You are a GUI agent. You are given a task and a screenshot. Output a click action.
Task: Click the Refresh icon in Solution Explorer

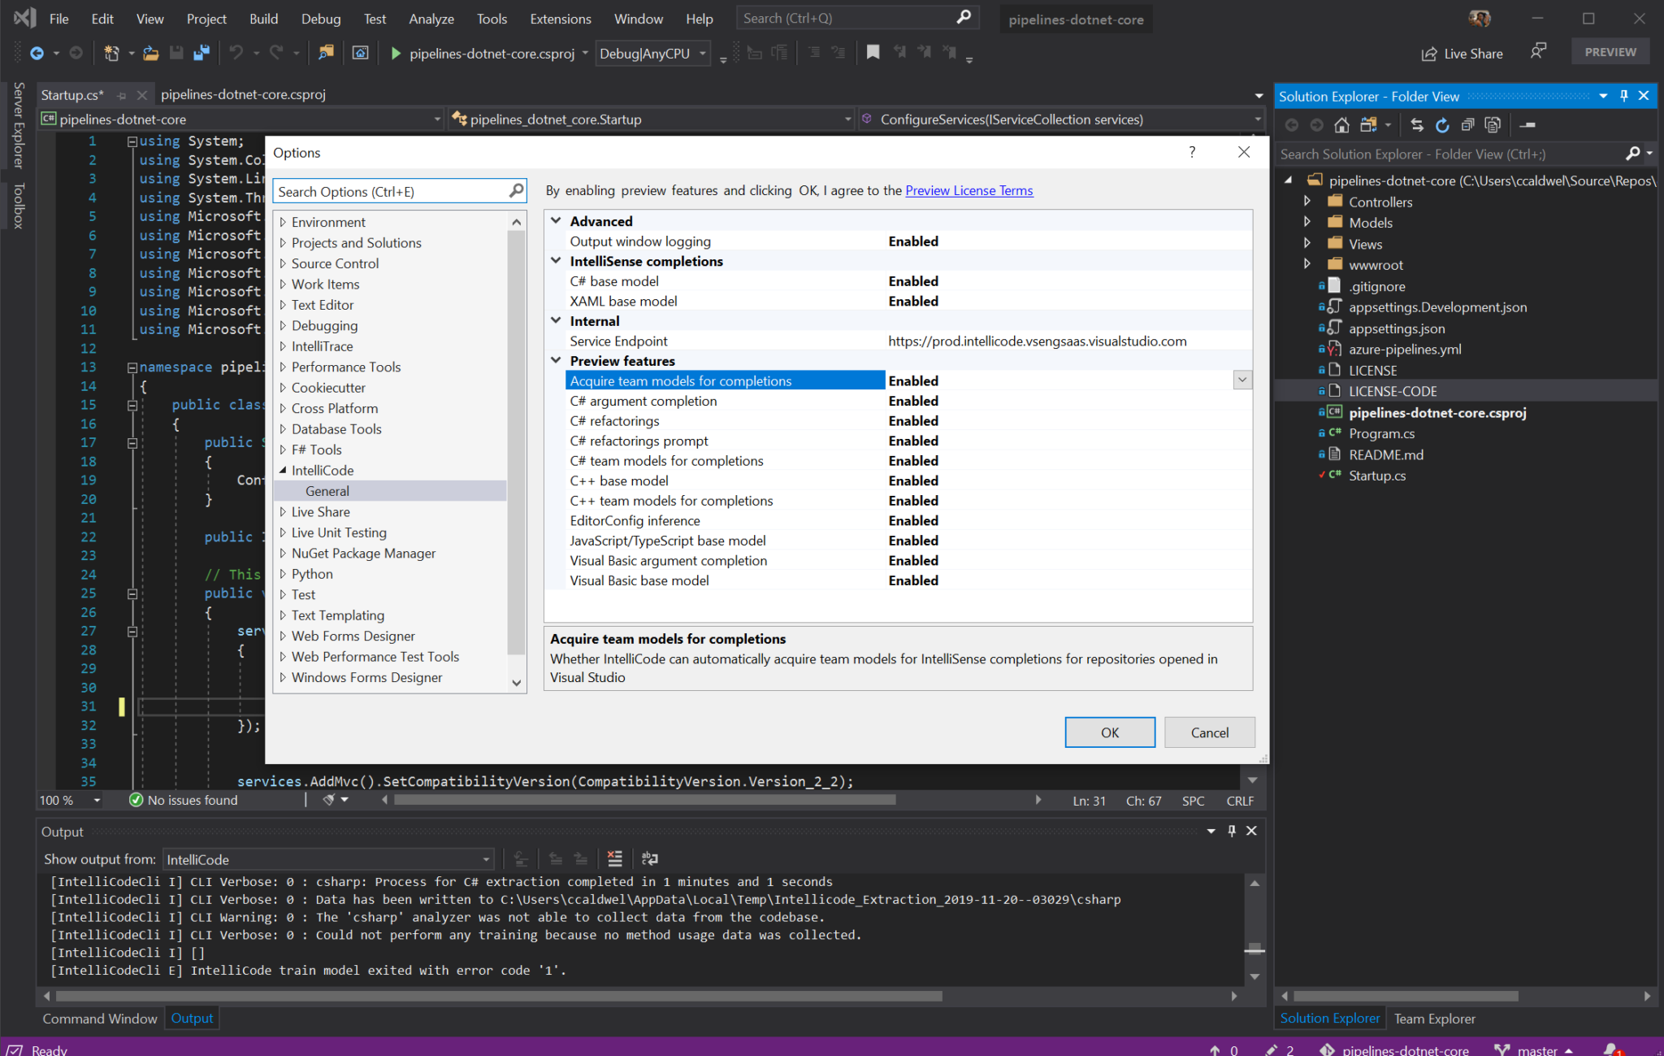pos(1442,125)
